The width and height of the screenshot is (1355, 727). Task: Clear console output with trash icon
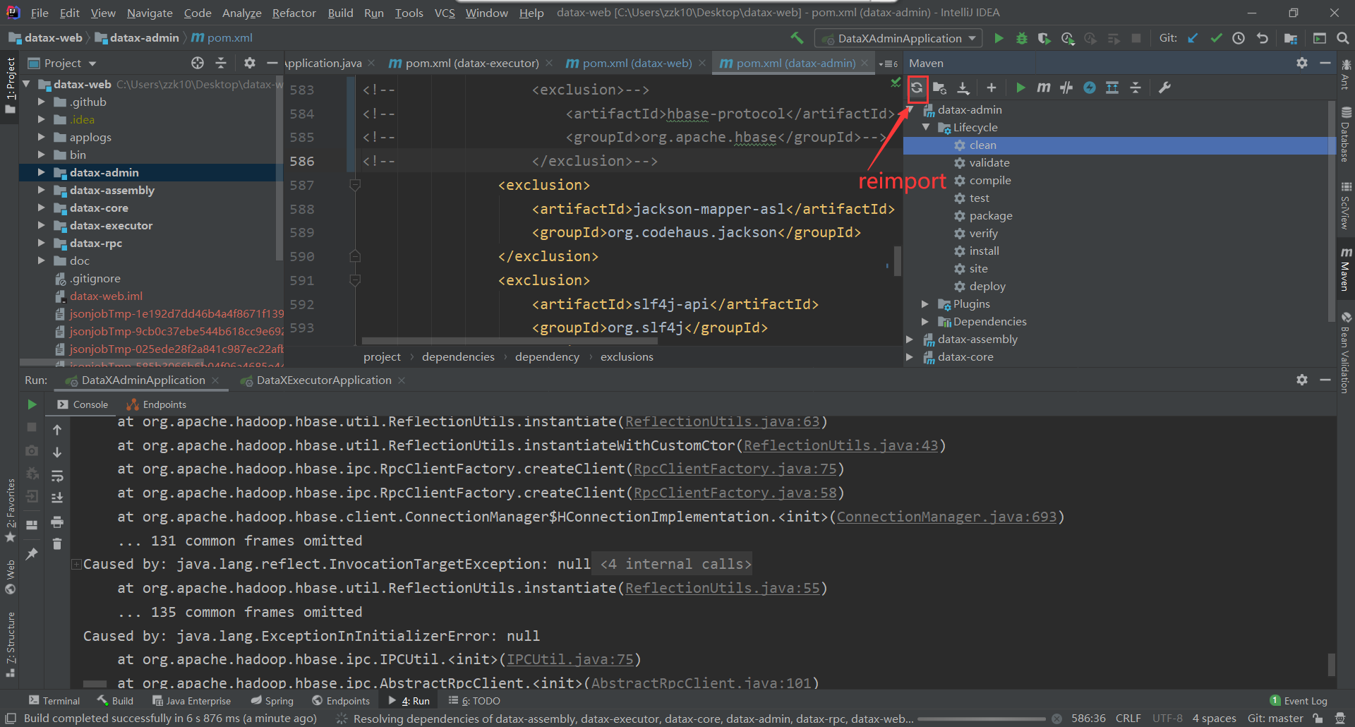[57, 543]
